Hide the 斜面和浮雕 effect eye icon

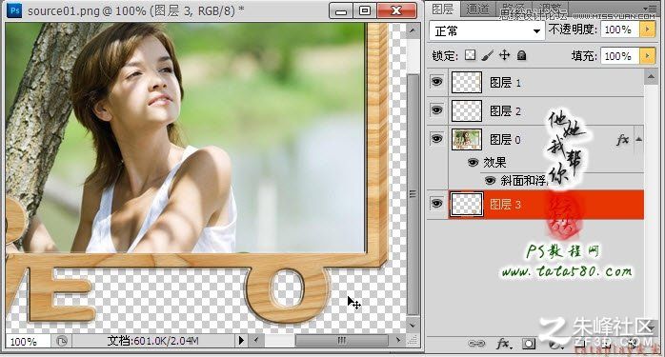pos(490,181)
